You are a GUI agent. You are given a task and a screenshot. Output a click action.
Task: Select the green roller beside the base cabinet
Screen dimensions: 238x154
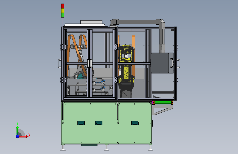pyautogui.click(x=163, y=102)
